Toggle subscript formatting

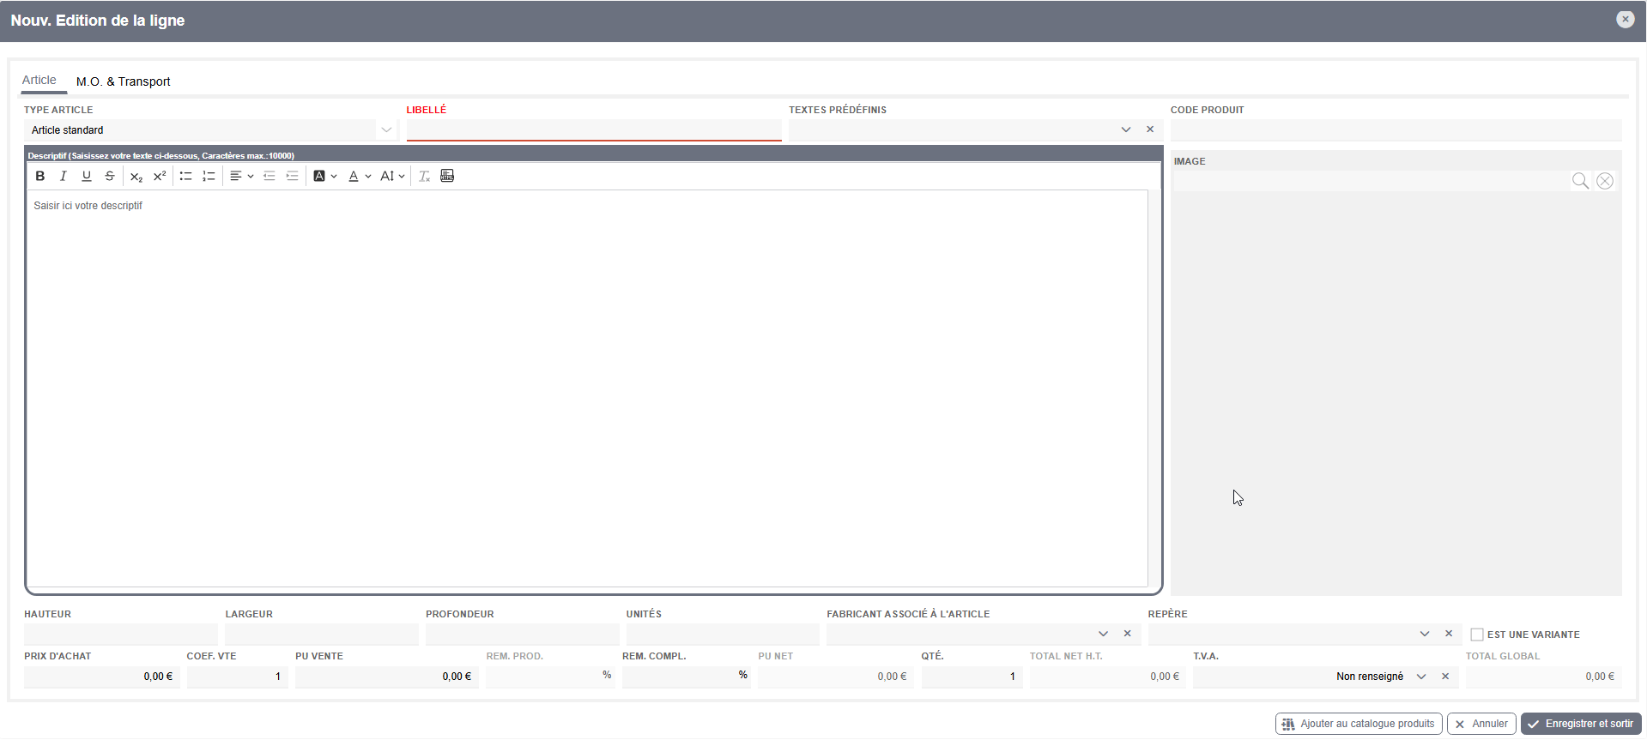[136, 176]
